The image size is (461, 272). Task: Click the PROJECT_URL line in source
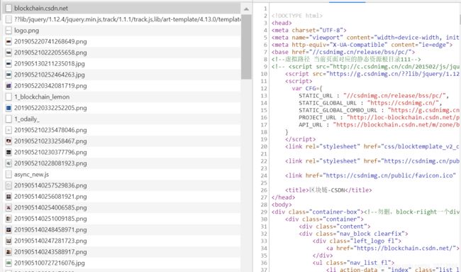tap(379, 117)
